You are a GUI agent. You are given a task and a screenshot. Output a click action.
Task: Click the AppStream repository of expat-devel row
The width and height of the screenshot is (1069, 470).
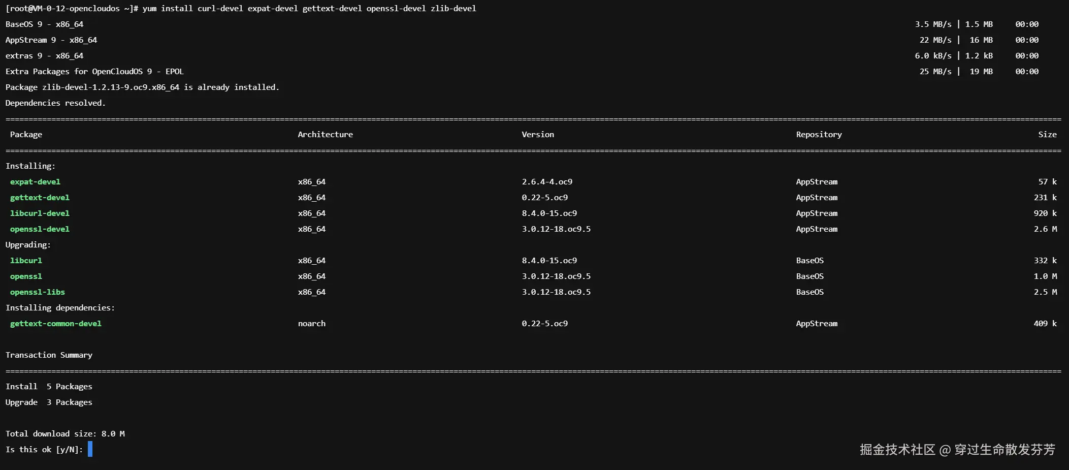[817, 182]
